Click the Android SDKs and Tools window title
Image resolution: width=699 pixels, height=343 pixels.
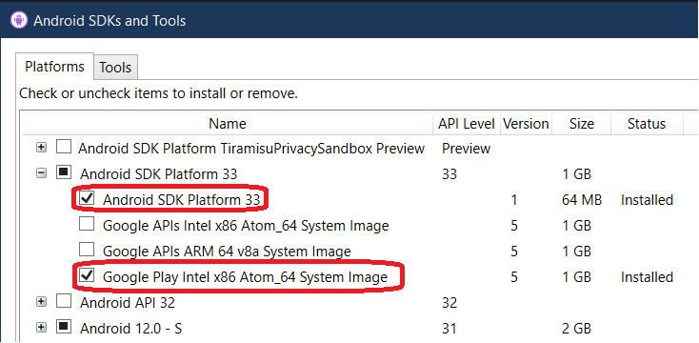(110, 21)
